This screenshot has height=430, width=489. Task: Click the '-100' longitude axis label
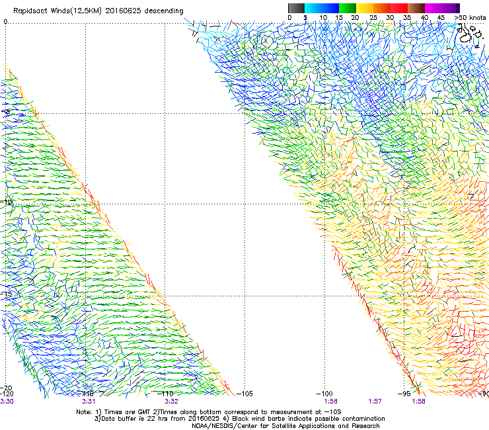(324, 394)
